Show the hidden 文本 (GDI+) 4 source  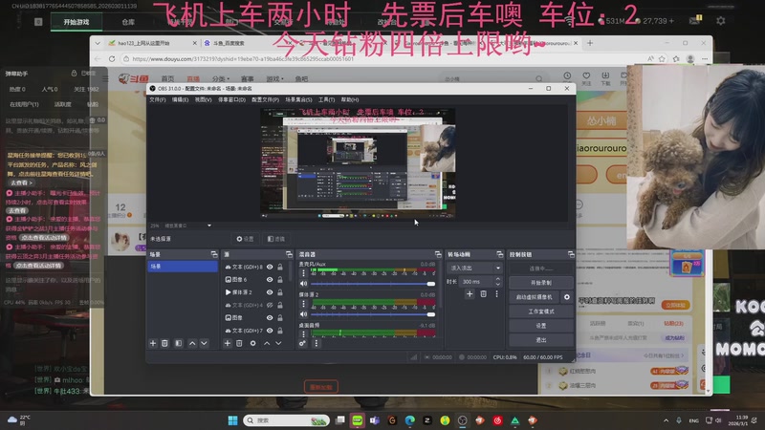click(x=270, y=305)
